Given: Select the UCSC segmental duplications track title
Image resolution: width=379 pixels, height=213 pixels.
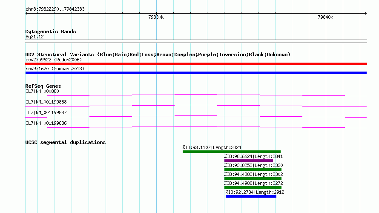Looking at the screenshot, I should [x=66, y=142].
